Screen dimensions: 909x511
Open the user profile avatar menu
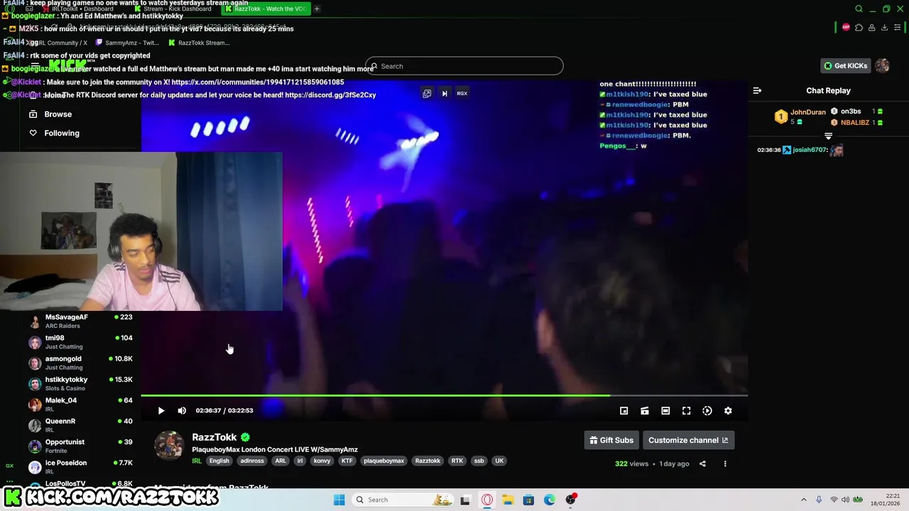click(882, 66)
